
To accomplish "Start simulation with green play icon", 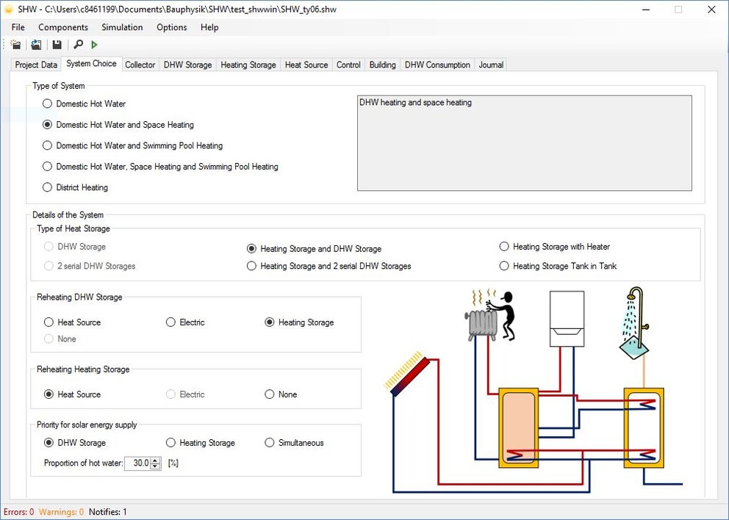I will [x=95, y=45].
